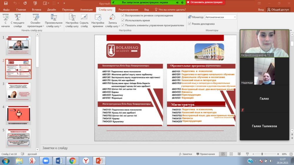The image size is (294, 165).
Task: Toggle Использовать время checkbox
Action: point(123,20)
